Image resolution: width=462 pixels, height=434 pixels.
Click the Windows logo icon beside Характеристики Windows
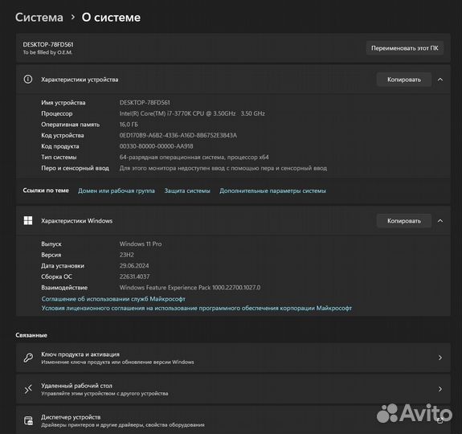point(28,220)
